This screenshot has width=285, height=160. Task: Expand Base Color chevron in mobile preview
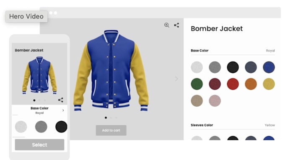click(63, 110)
